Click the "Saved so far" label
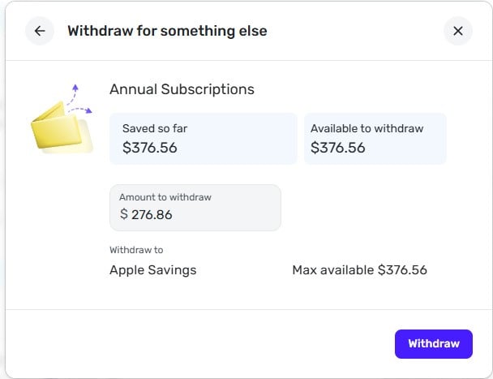Image resolution: width=493 pixels, height=379 pixels. click(x=155, y=128)
